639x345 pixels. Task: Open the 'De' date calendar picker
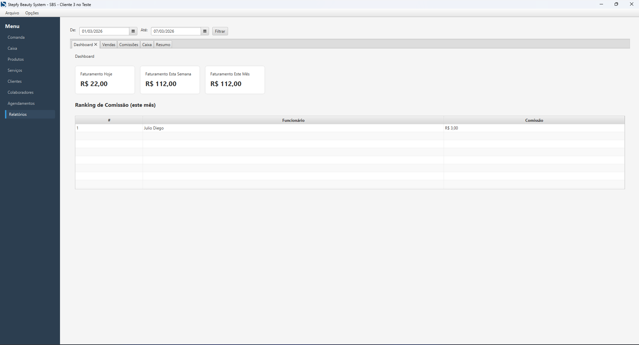tap(133, 31)
